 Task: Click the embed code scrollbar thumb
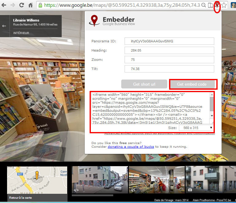click(x=212, y=104)
